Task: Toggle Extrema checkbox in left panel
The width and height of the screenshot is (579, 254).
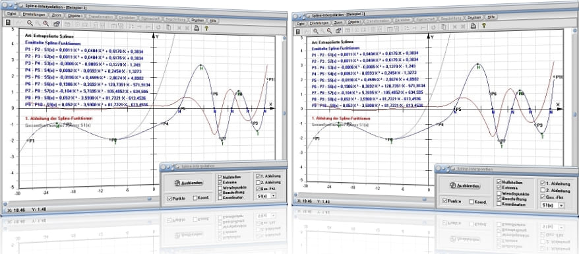Action: click(220, 182)
